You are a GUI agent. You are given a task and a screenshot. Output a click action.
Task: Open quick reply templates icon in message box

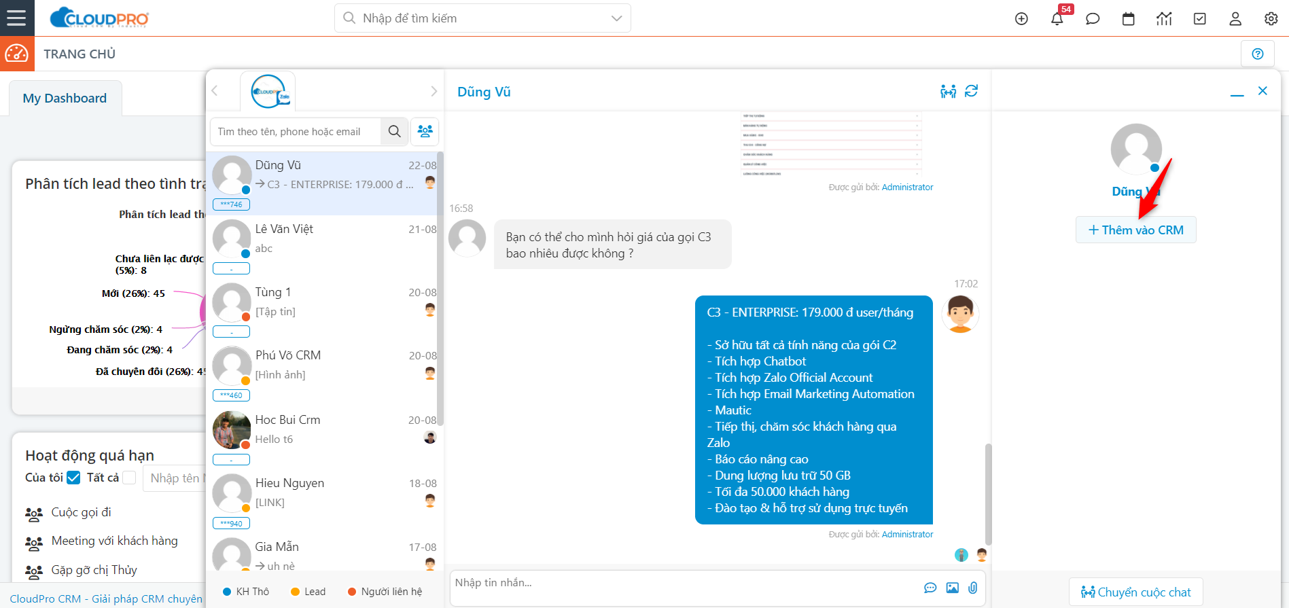point(930,588)
